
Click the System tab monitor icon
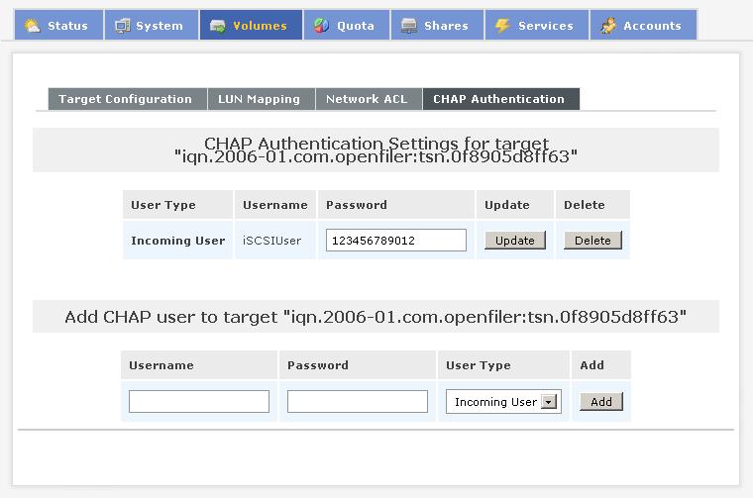[x=123, y=26]
